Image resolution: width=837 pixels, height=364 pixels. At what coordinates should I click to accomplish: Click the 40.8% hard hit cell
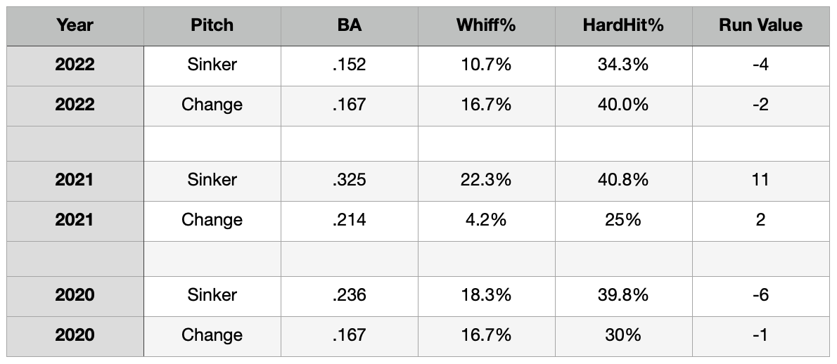(x=623, y=180)
